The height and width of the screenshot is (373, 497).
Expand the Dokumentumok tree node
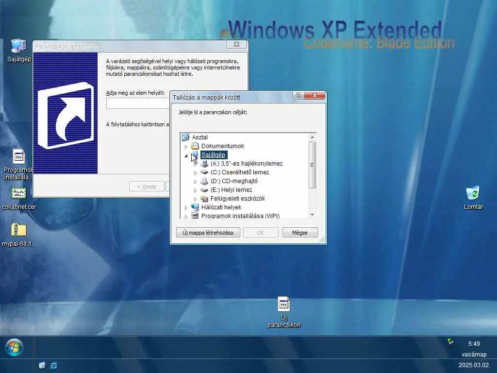pos(186,147)
